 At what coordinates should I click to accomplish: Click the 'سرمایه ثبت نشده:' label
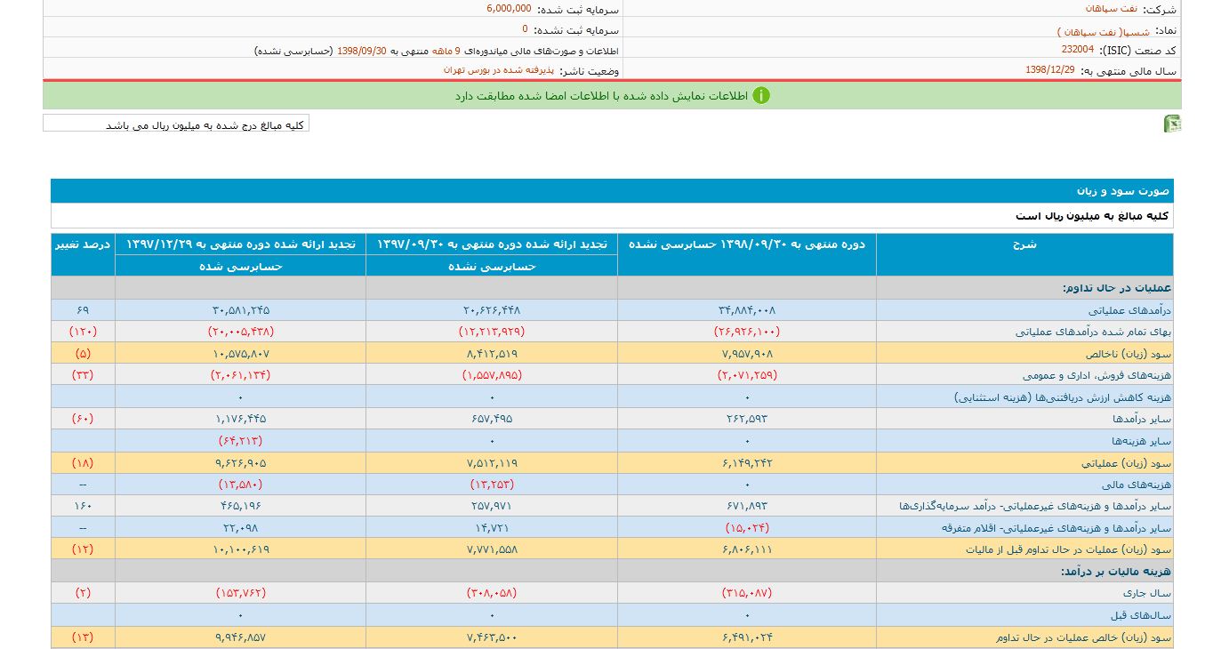click(578, 30)
